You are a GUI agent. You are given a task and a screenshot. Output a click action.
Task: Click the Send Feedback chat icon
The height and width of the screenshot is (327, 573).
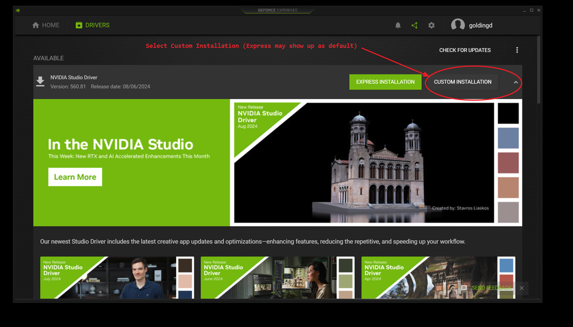click(464, 288)
